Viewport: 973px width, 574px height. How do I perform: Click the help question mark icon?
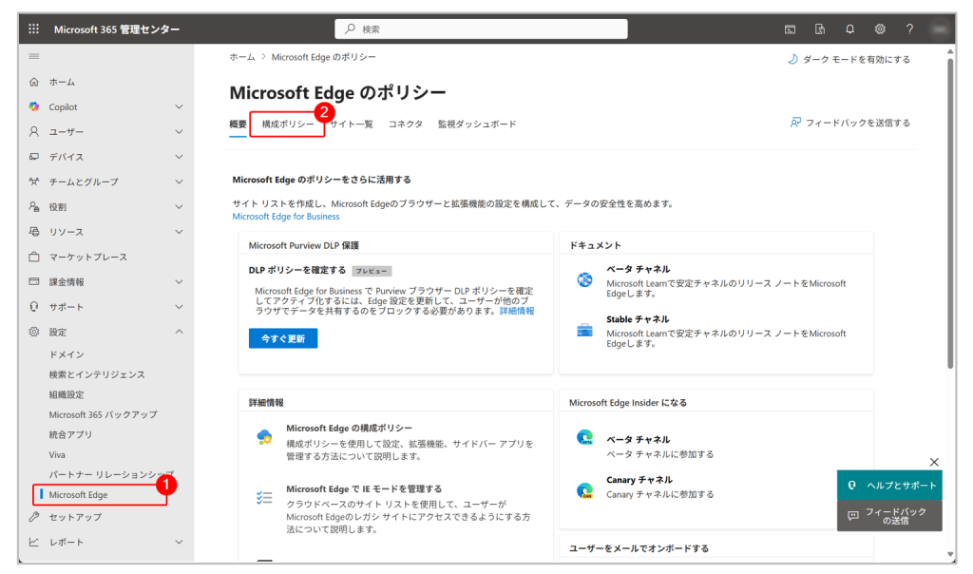coord(909,29)
